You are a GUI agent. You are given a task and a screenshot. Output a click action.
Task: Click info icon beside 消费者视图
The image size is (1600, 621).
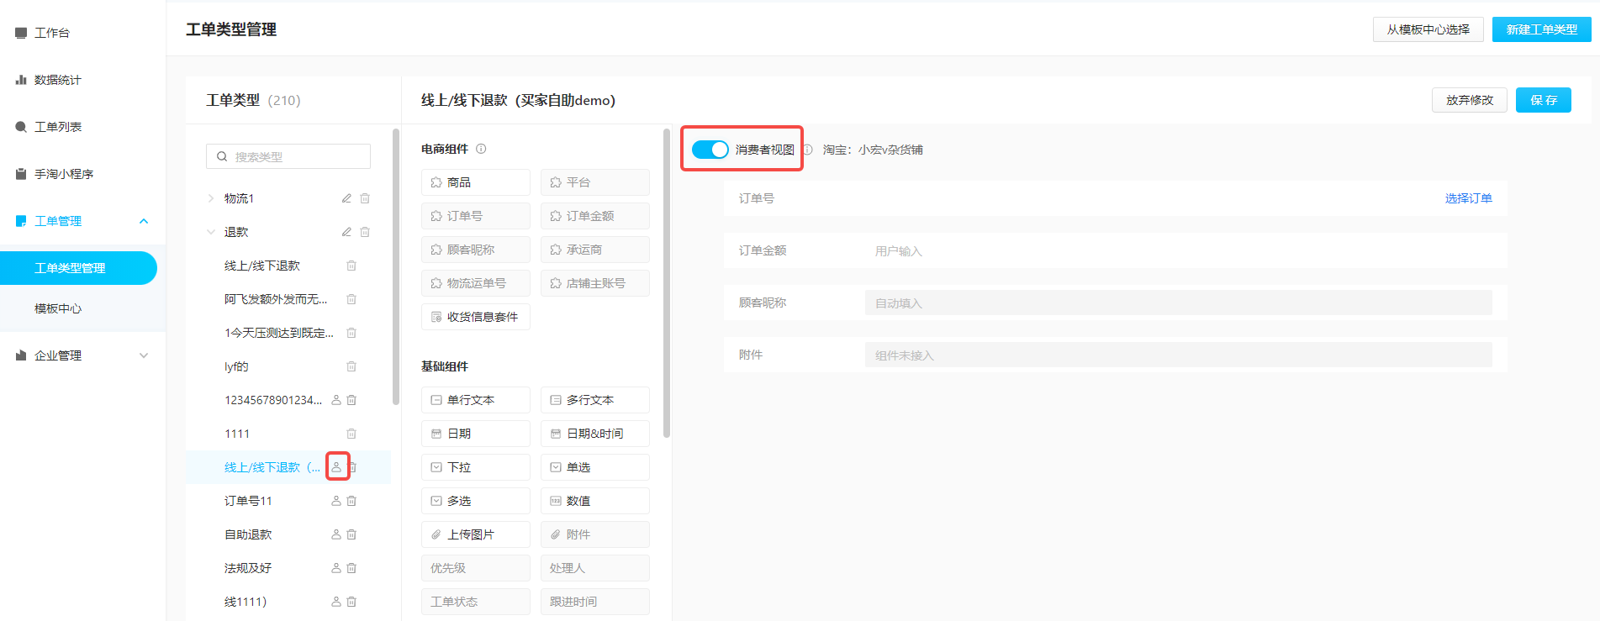point(807,150)
